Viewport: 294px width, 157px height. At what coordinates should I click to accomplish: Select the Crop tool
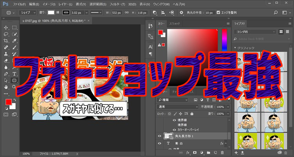coord(6,41)
